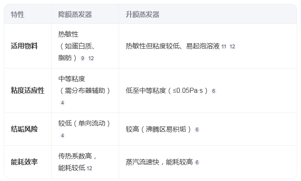301x181 pixels.
Task: Click citation 4 under 较低（单向流动）
Action: click(62, 136)
